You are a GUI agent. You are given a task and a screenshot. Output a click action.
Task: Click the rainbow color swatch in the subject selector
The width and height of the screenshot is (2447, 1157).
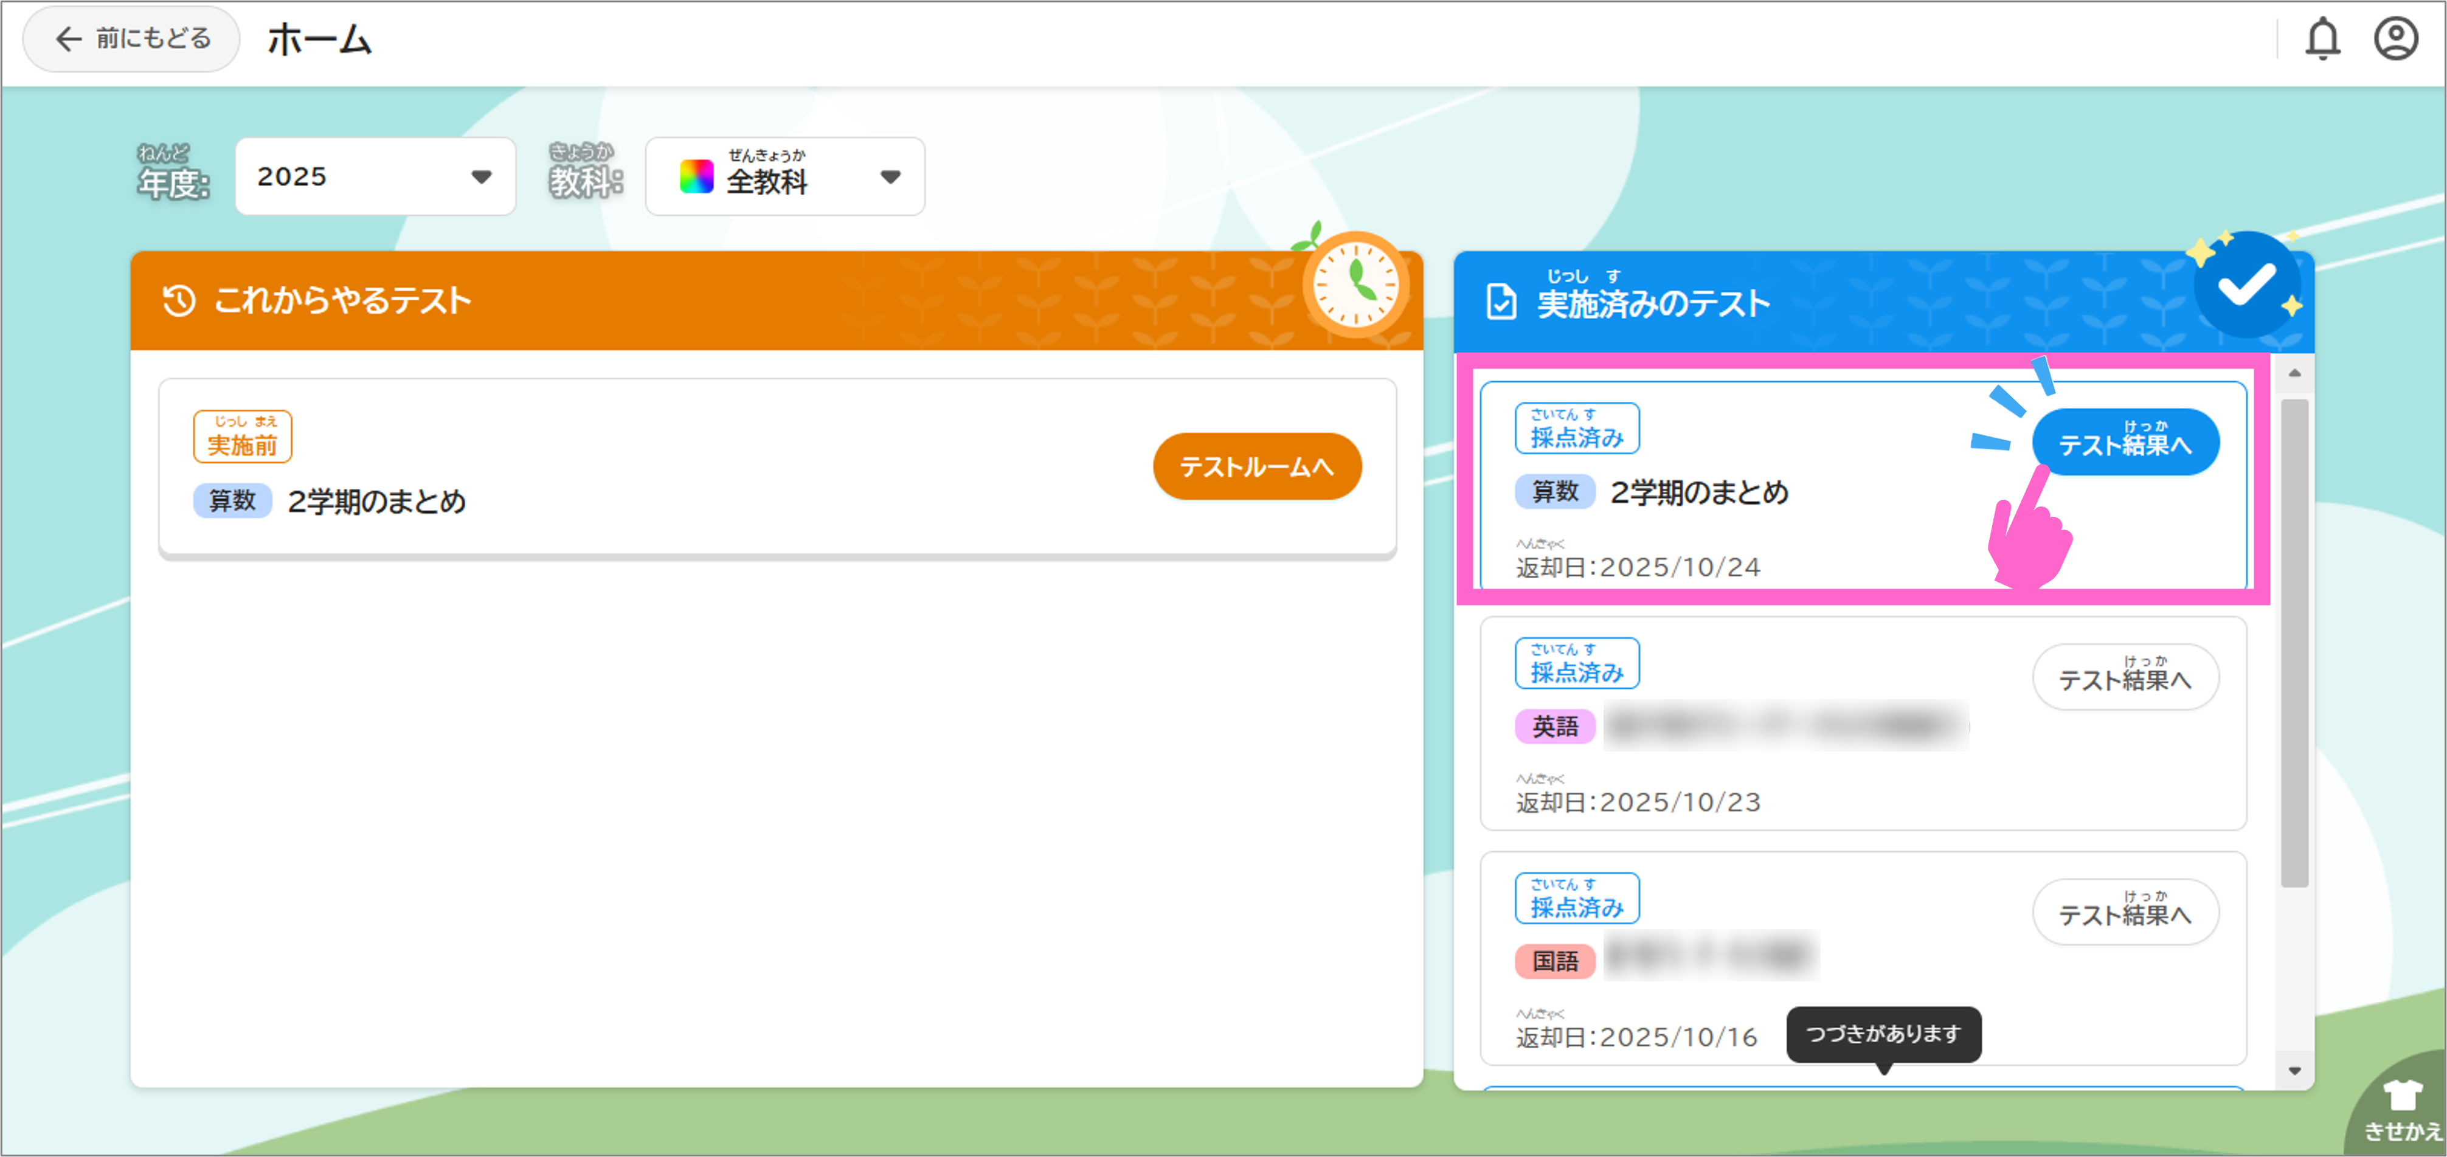[x=696, y=176]
